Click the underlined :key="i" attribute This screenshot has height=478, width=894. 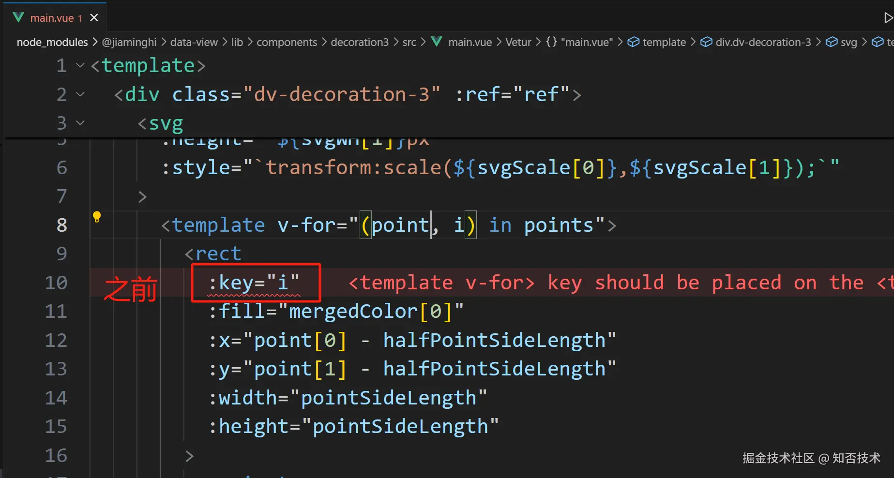pyautogui.click(x=255, y=283)
